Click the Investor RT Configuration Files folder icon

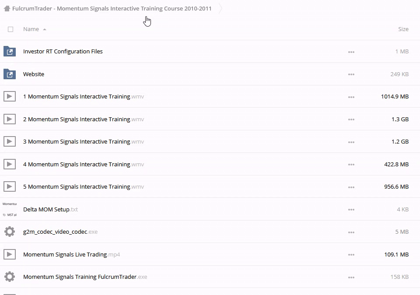pyautogui.click(x=10, y=52)
